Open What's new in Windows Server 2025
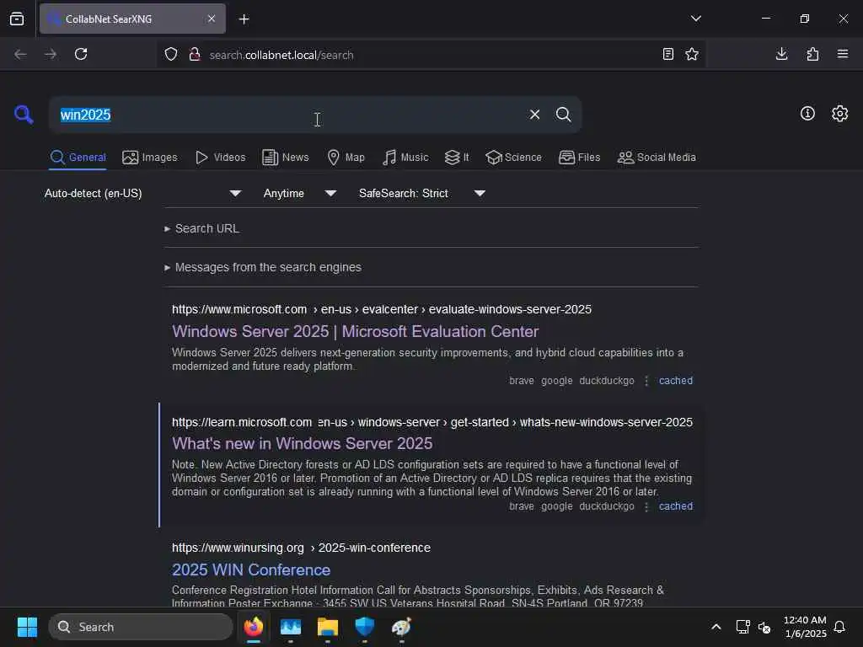Viewport: 863px width, 647px height. [x=303, y=443]
